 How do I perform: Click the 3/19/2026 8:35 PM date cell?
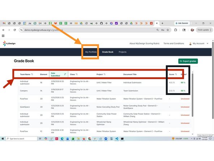click(x=57, y=82)
